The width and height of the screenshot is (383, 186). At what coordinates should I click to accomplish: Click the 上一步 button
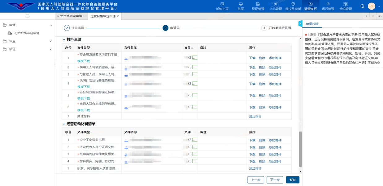click(x=255, y=180)
